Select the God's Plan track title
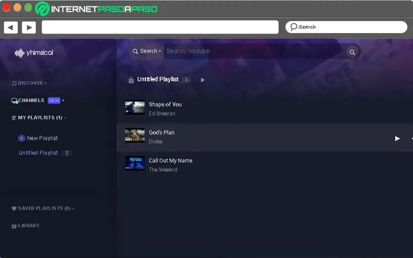Image resolution: width=413 pixels, height=258 pixels. (x=162, y=133)
